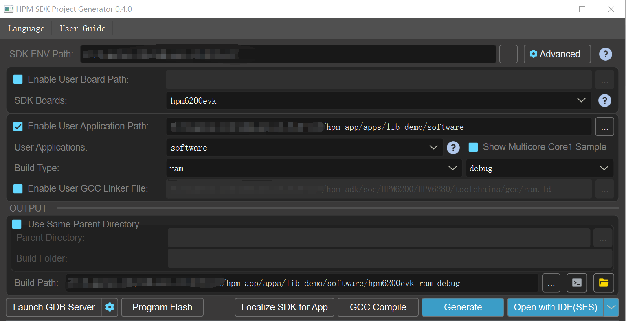Start GCC Compile
Screen dimensions: 626x321
(x=378, y=307)
